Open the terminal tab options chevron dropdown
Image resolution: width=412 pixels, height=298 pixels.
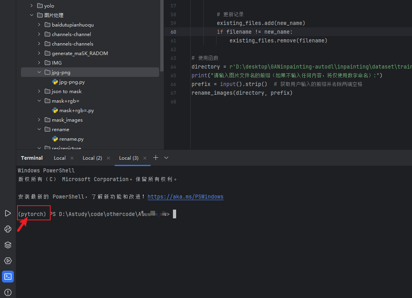(x=166, y=158)
